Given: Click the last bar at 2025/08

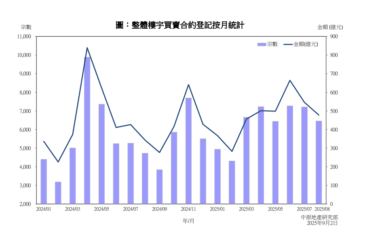Looking at the screenshot, I should pyautogui.click(x=319, y=162).
